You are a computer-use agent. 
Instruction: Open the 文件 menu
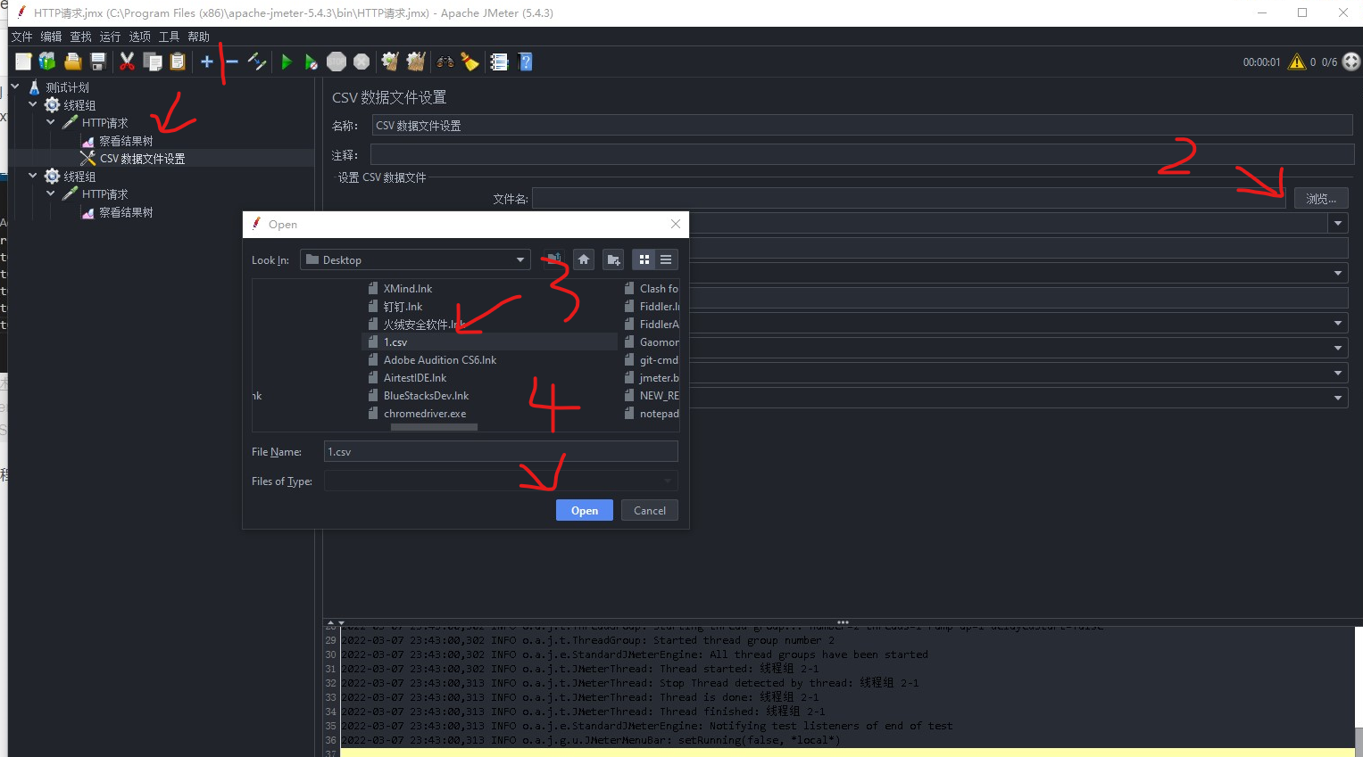tap(21, 37)
